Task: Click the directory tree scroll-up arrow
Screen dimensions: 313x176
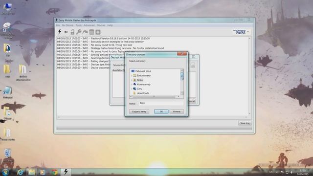Action: click(x=182, y=70)
